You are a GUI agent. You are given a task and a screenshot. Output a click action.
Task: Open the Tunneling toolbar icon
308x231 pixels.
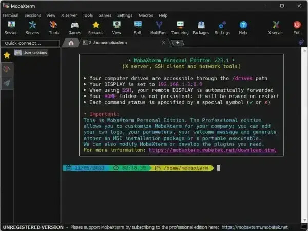click(180, 28)
